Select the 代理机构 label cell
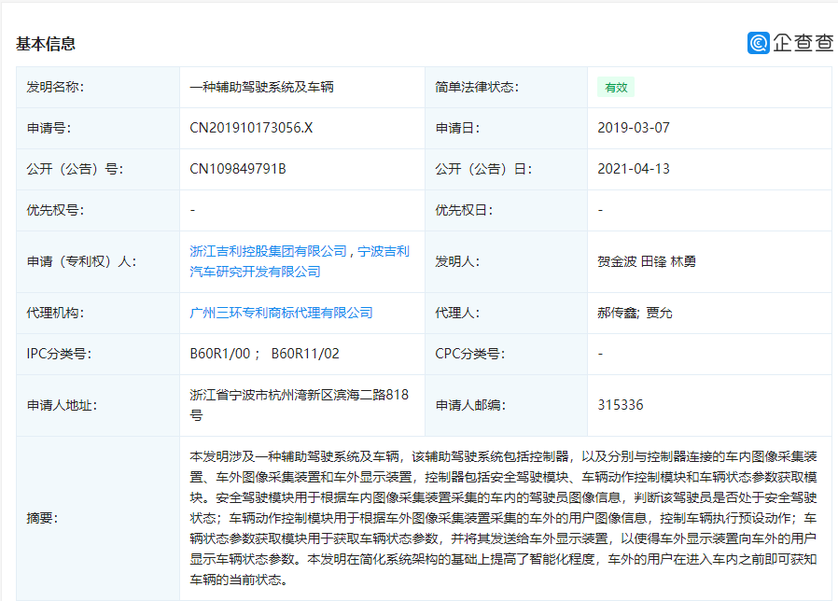838x601 pixels. coord(98,313)
